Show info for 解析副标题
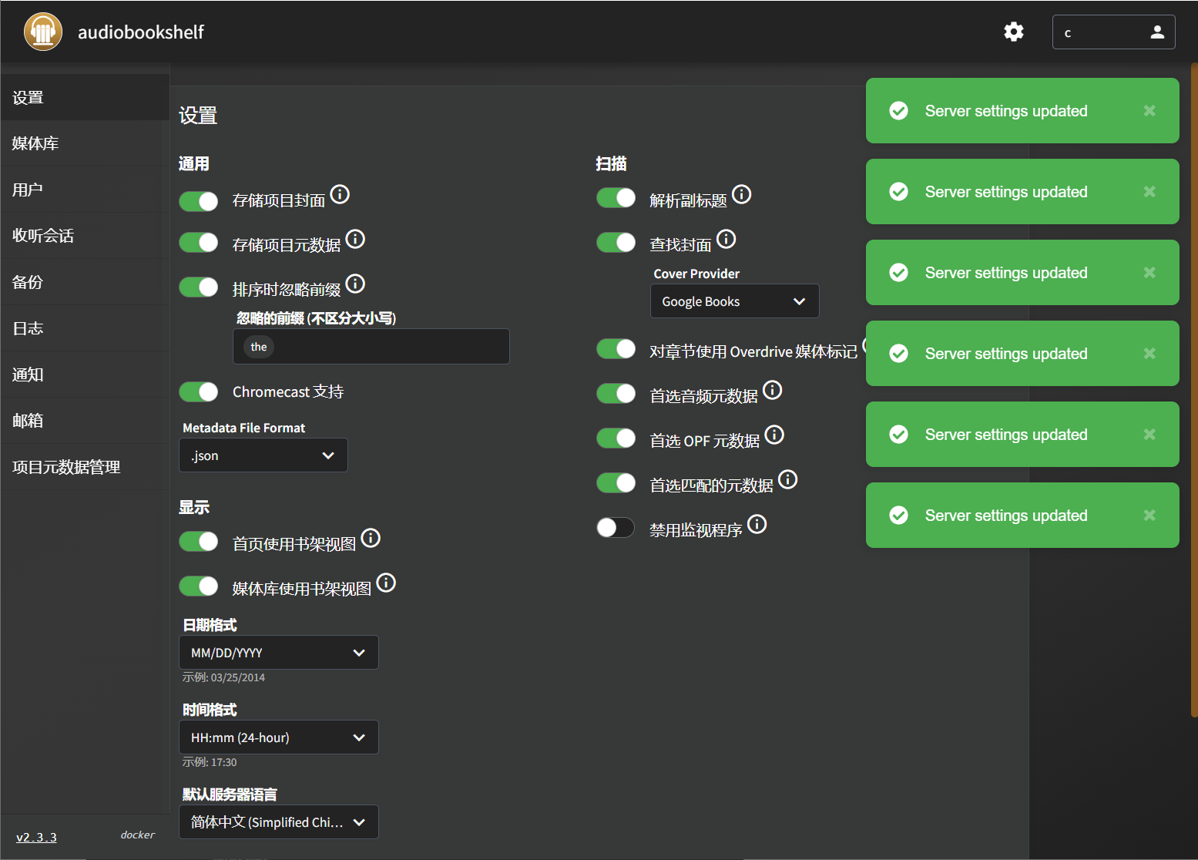 [742, 194]
